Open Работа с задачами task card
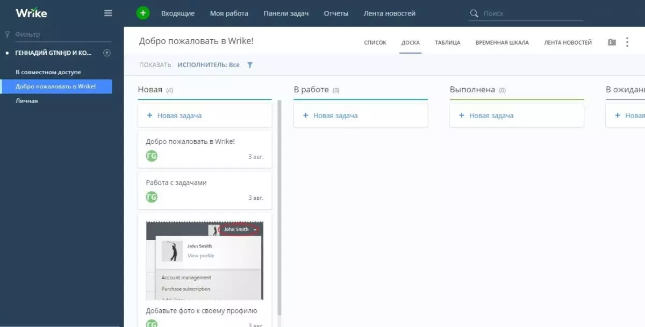This screenshot has width=645, height=327. point(205,190)
